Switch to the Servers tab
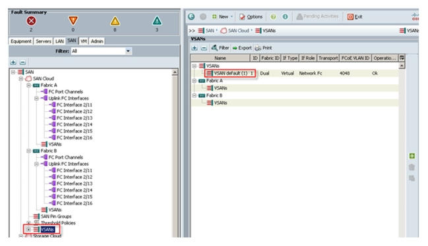 44,41
